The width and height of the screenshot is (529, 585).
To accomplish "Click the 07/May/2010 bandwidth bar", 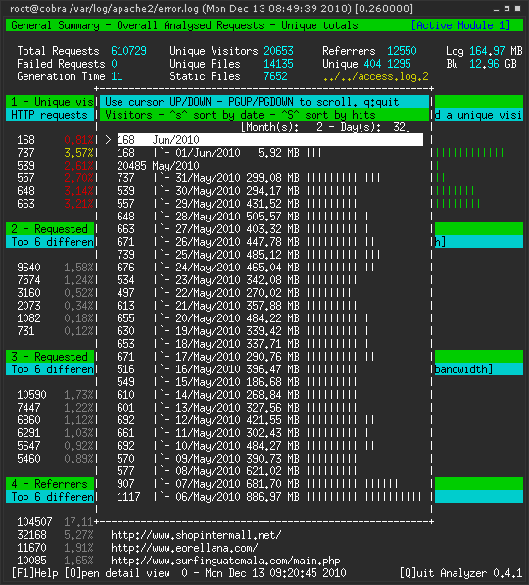I will click(x=352, y=484).
